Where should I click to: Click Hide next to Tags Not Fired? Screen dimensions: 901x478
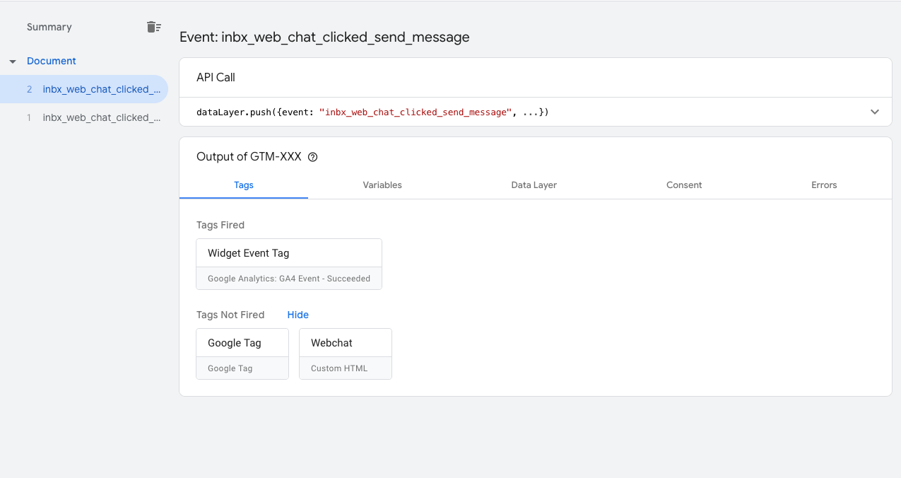[x=298, y=315]
